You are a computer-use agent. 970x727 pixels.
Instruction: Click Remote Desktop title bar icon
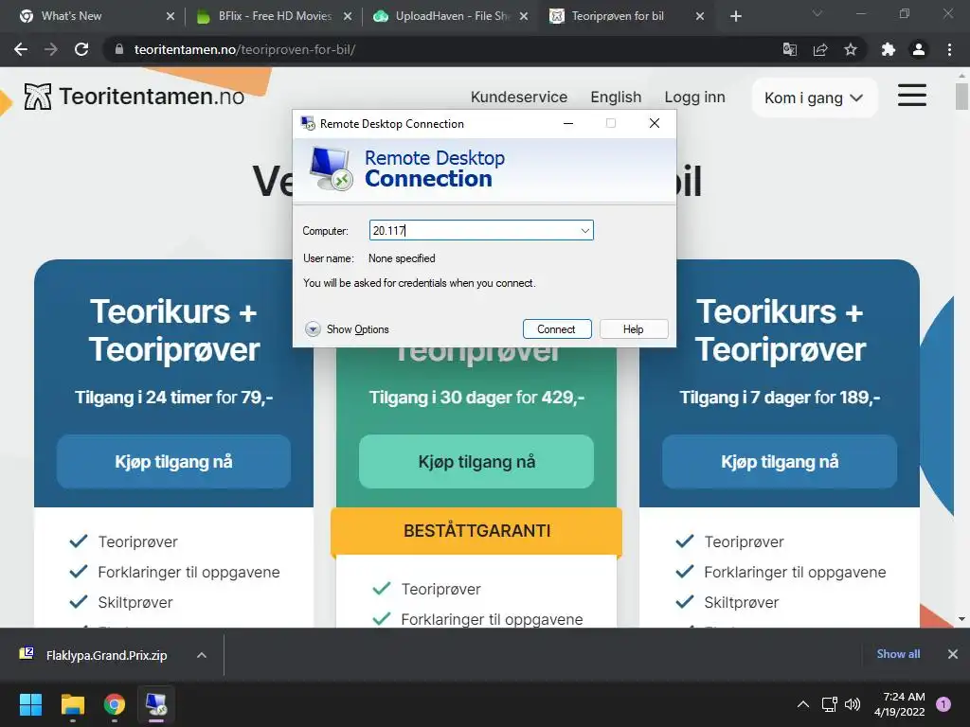point(308,124)
